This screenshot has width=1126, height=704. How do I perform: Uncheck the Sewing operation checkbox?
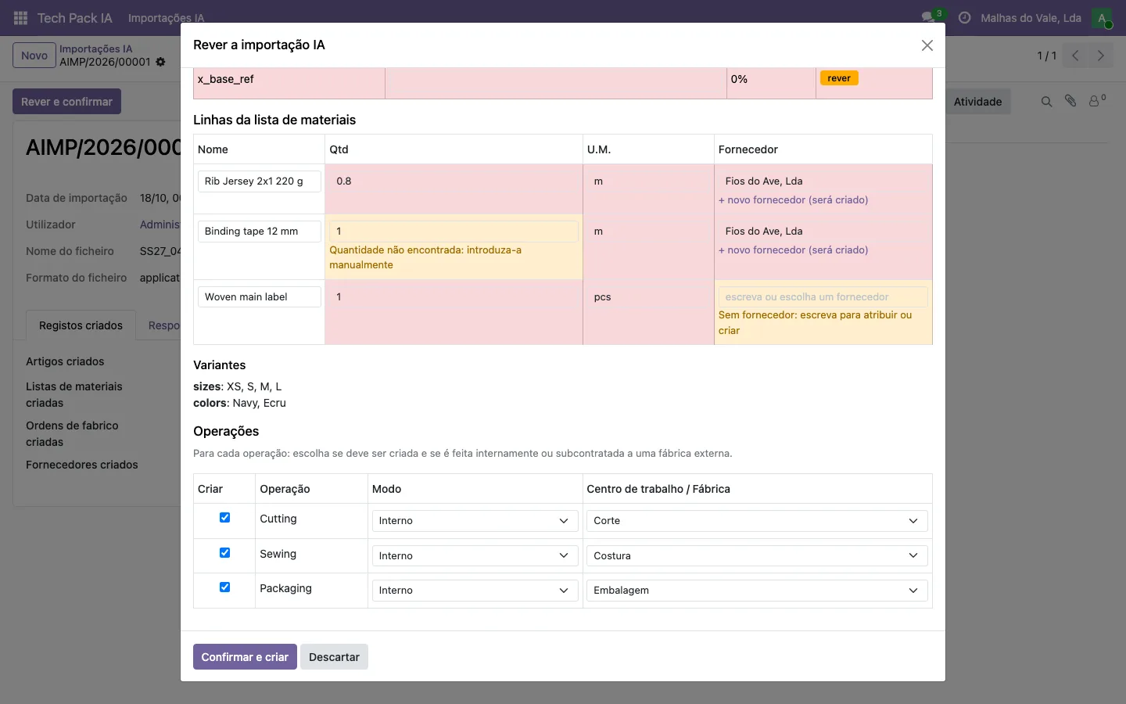pos(224,553)
